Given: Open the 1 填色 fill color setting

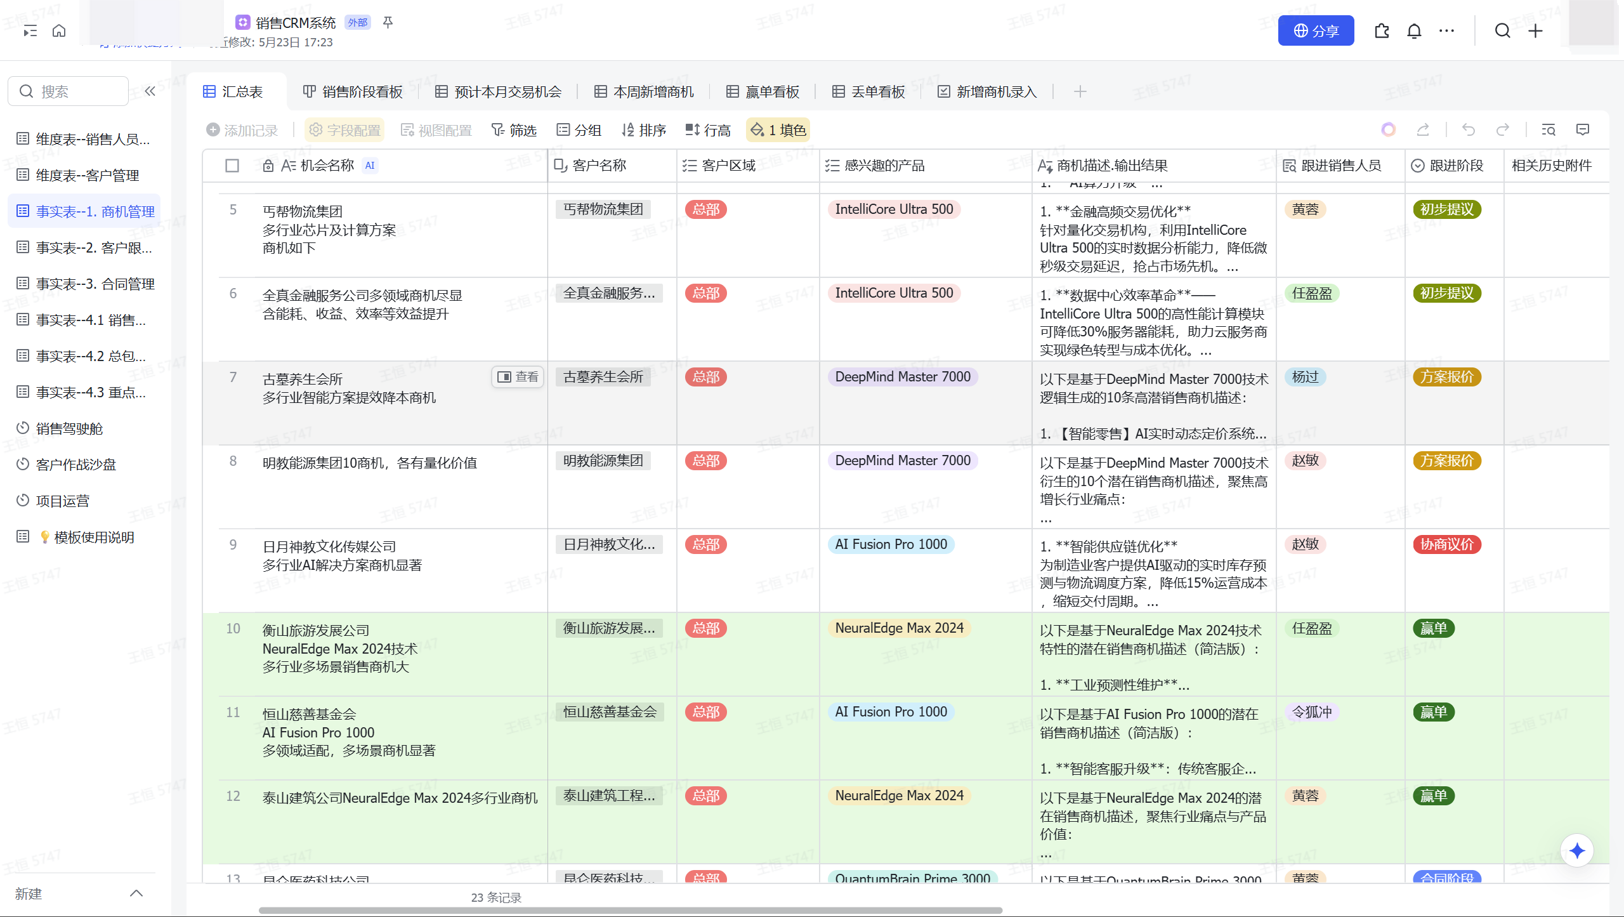Looking at the screenshot, I should point(778,130).
